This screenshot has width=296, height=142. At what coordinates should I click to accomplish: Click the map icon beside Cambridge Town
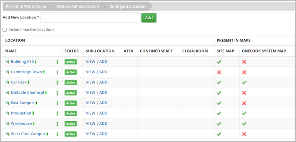(x=7, y=72)
